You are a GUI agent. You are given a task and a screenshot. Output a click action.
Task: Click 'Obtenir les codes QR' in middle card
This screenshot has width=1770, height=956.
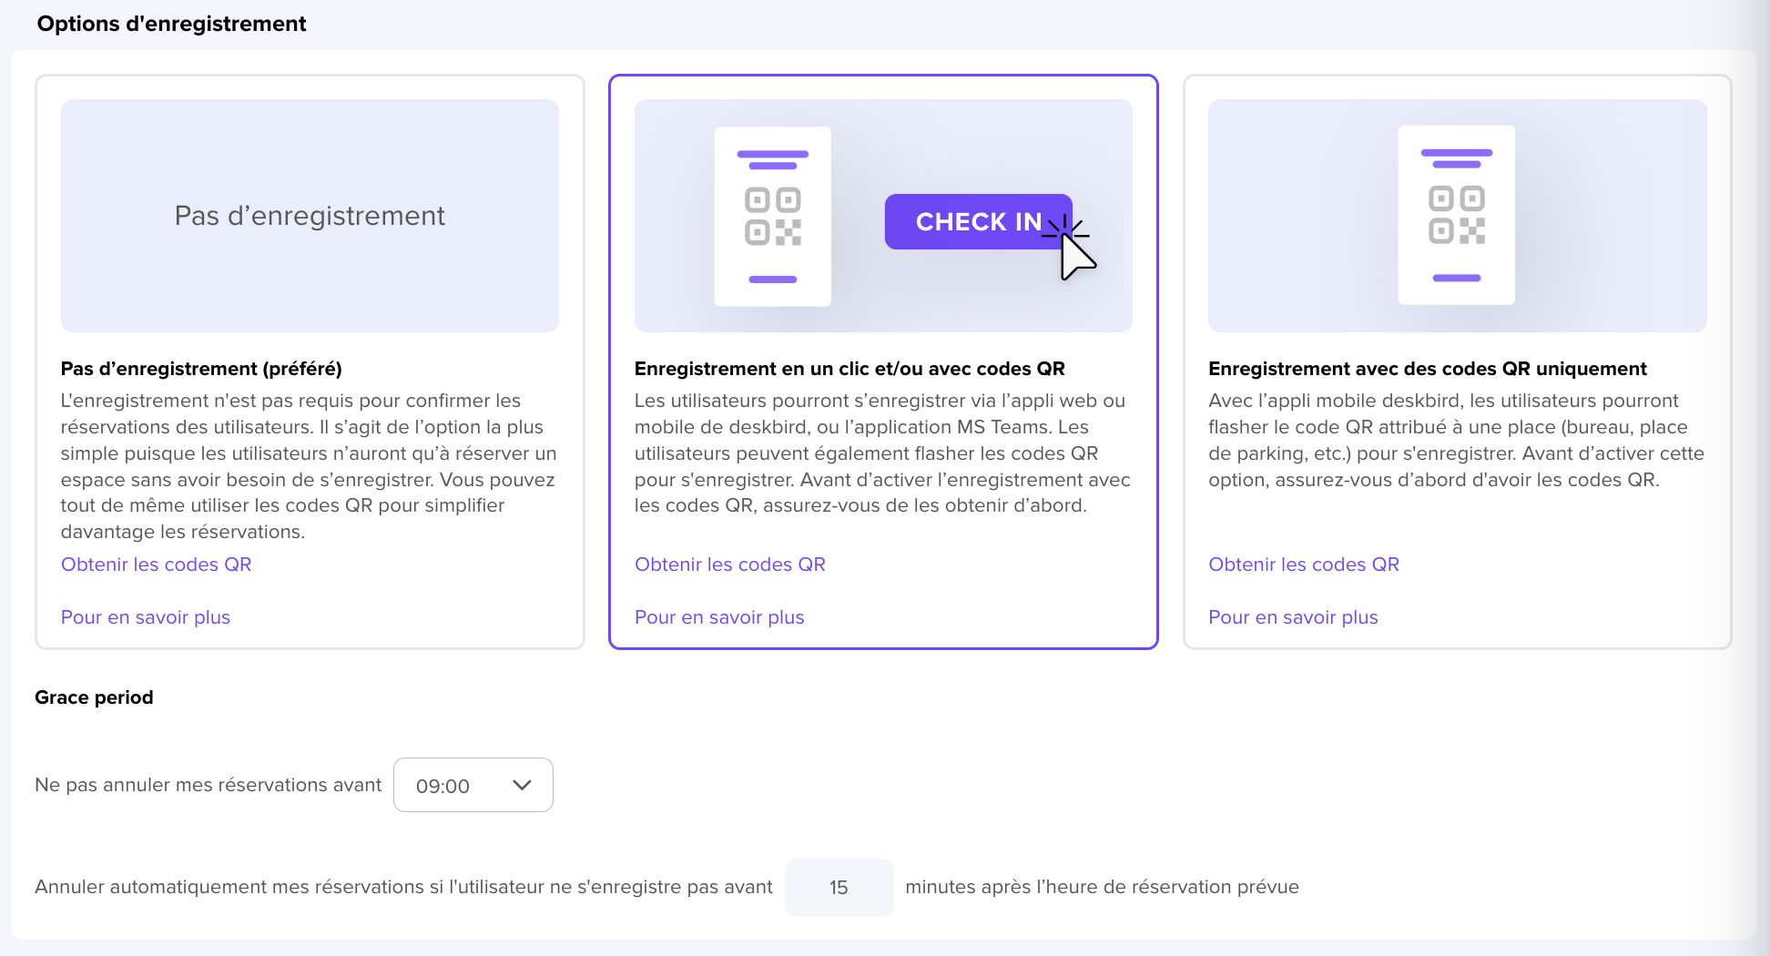[730, 564]
